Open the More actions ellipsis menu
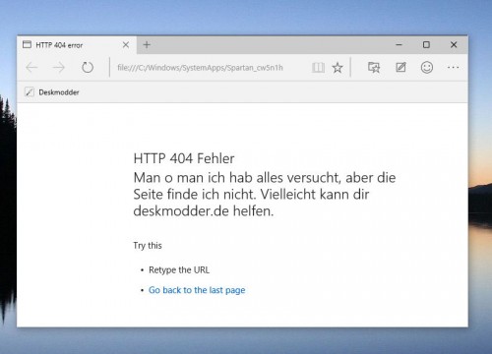 pos(453,68)
